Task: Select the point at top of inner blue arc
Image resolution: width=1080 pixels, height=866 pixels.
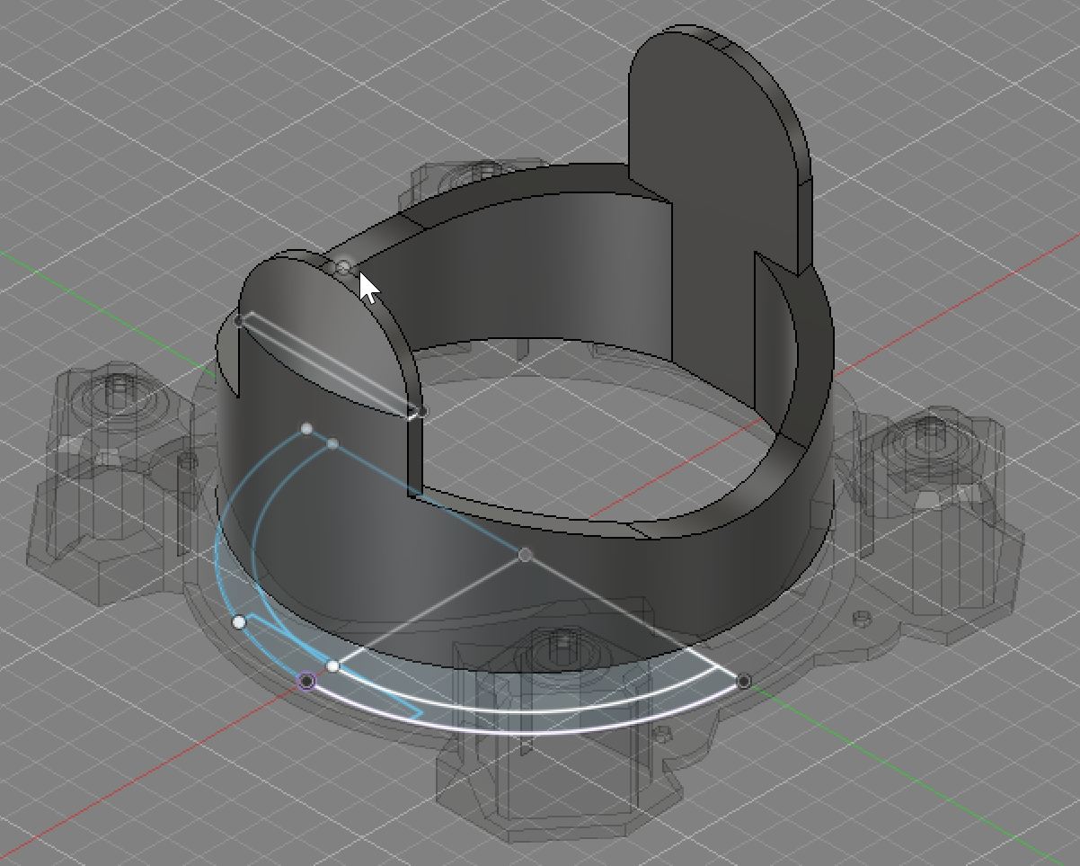Action: [333, 444]
